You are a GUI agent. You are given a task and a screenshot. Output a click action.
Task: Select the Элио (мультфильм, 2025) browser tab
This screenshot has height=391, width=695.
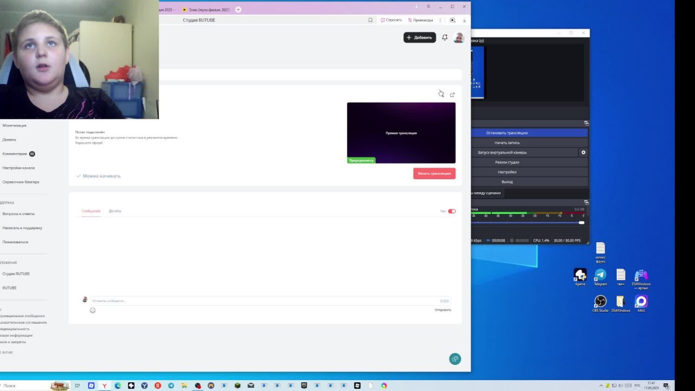pos(206,9)
